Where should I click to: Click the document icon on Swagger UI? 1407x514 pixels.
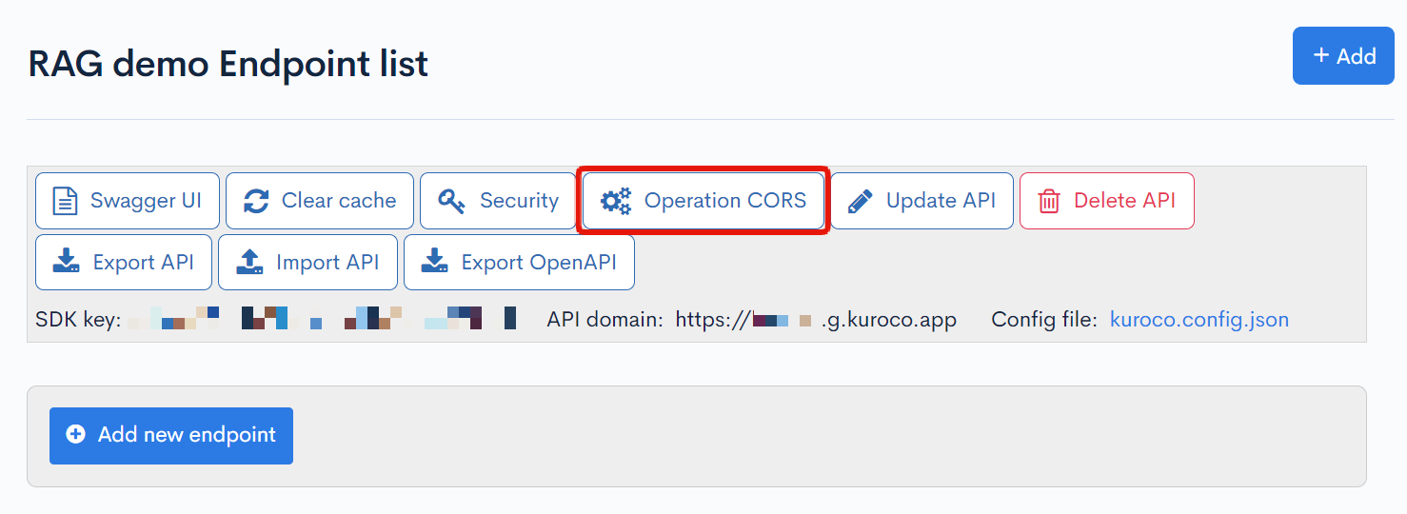65,201
